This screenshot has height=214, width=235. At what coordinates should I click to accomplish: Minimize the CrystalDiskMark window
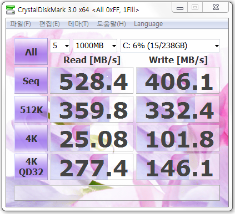coord(180,8)
